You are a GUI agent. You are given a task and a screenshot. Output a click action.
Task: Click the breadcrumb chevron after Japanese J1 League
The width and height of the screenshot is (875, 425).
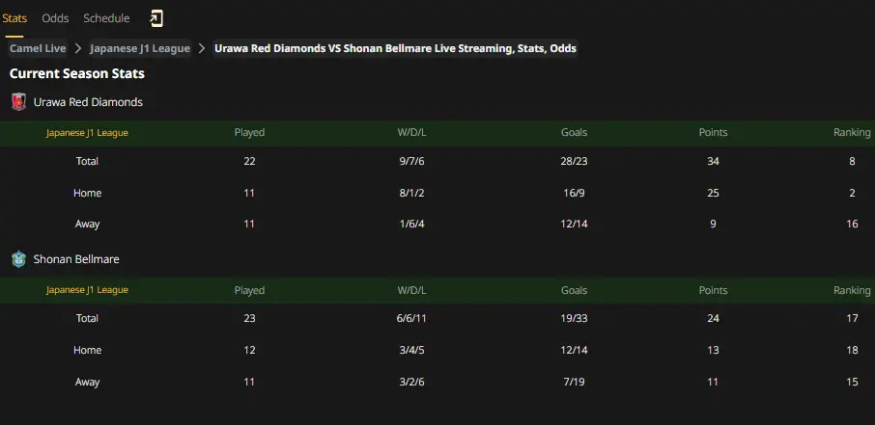point(202,48)
